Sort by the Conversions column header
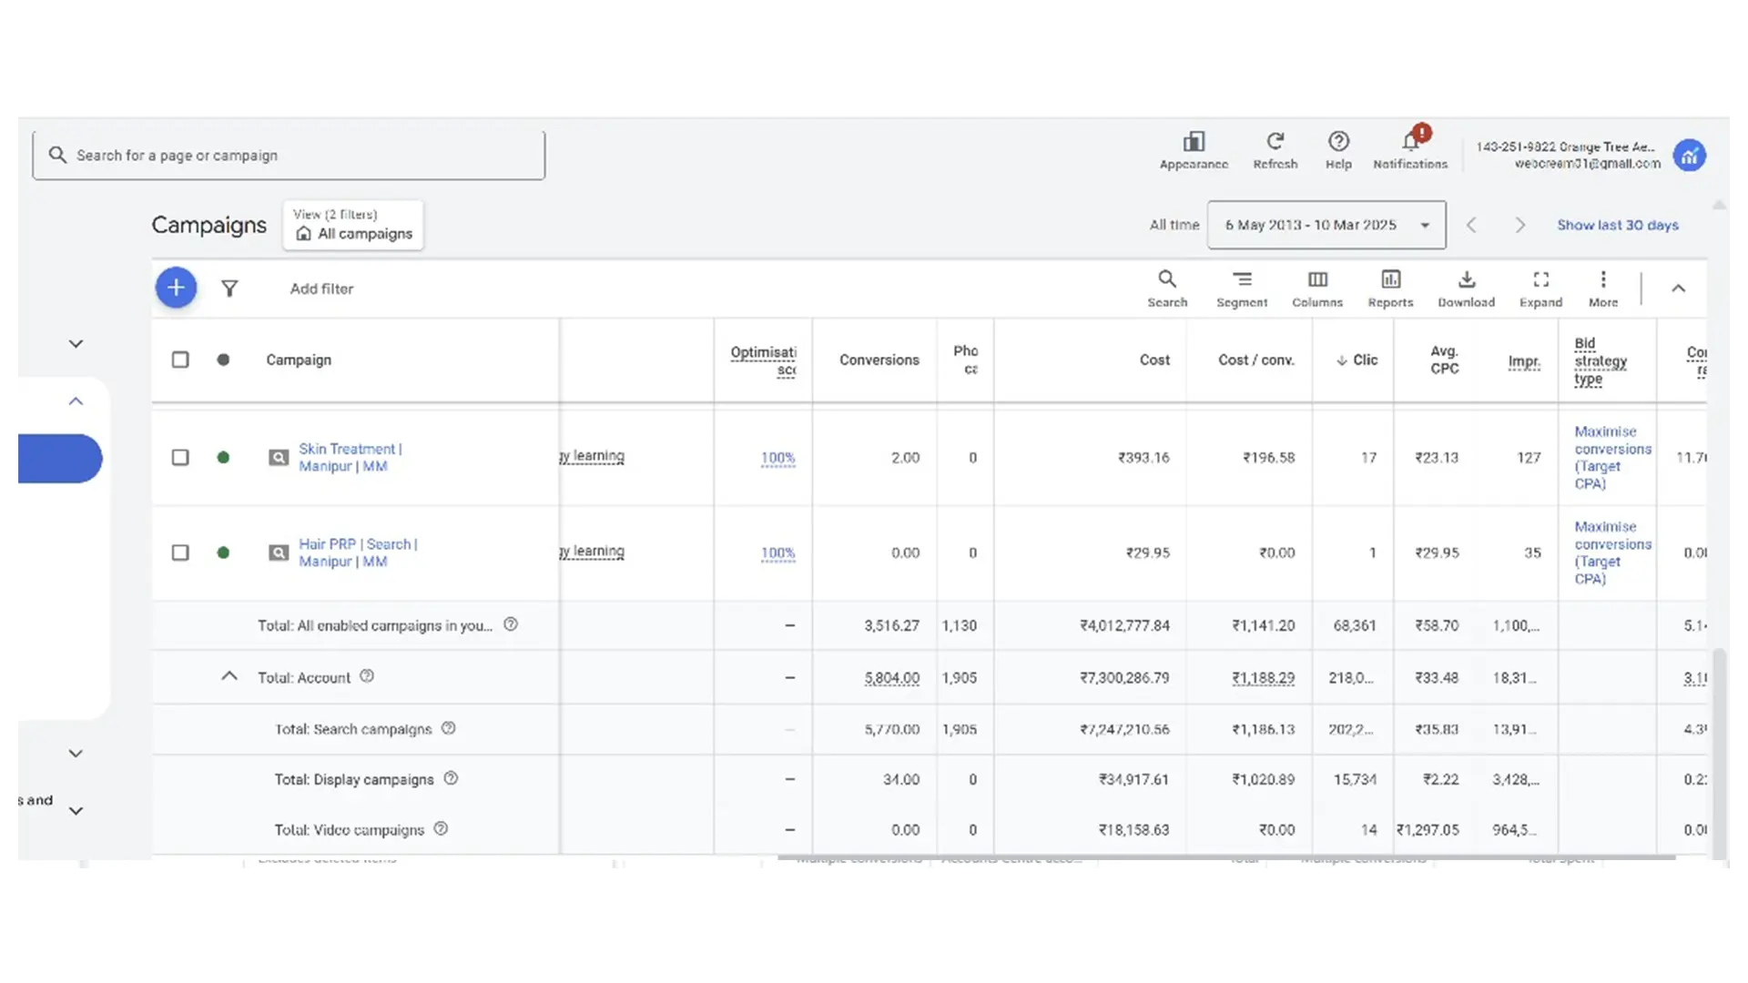Viewport: 1748px width, 983px height. 879,360
